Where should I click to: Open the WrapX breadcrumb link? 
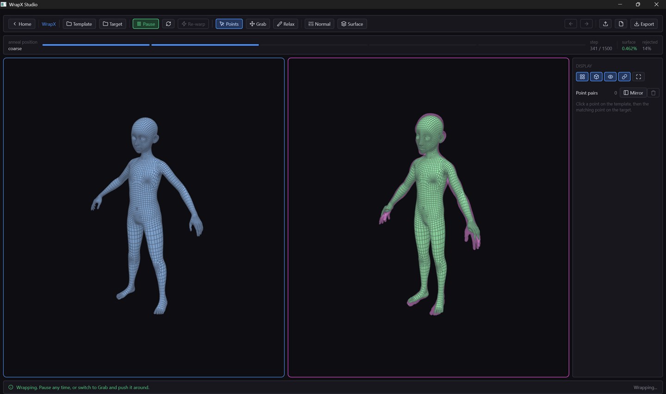pos(49,24)
